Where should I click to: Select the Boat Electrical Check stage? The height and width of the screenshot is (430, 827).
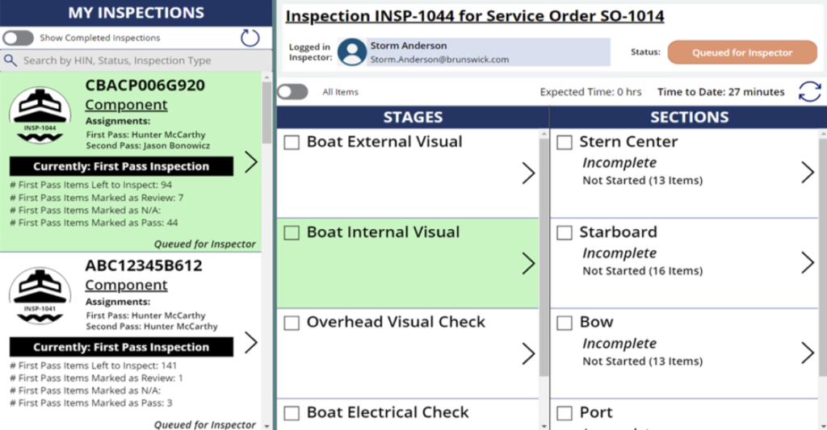click(388, 412)
